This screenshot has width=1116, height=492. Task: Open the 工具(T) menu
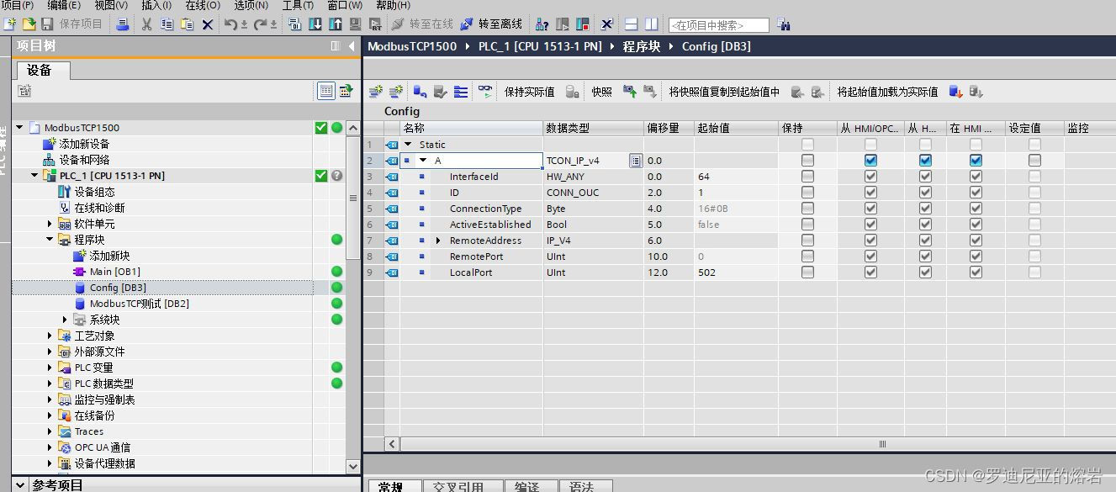[298, 5]
